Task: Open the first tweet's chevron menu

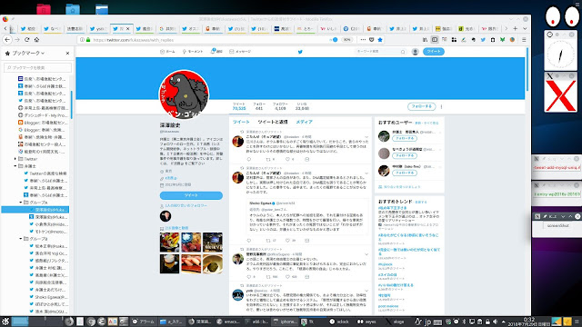Action: [366, 137]
